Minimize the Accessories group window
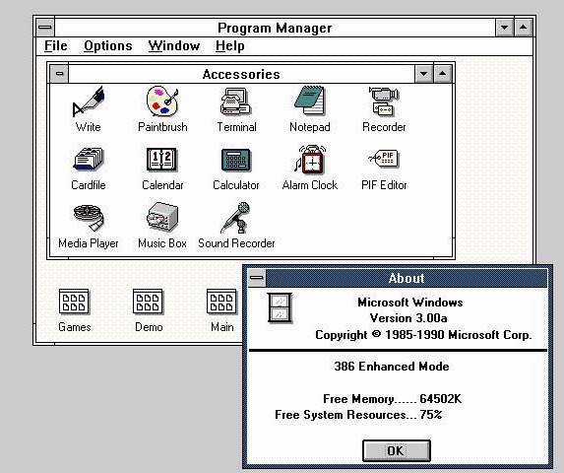This screenshot has width=564, height=473. 423,74
